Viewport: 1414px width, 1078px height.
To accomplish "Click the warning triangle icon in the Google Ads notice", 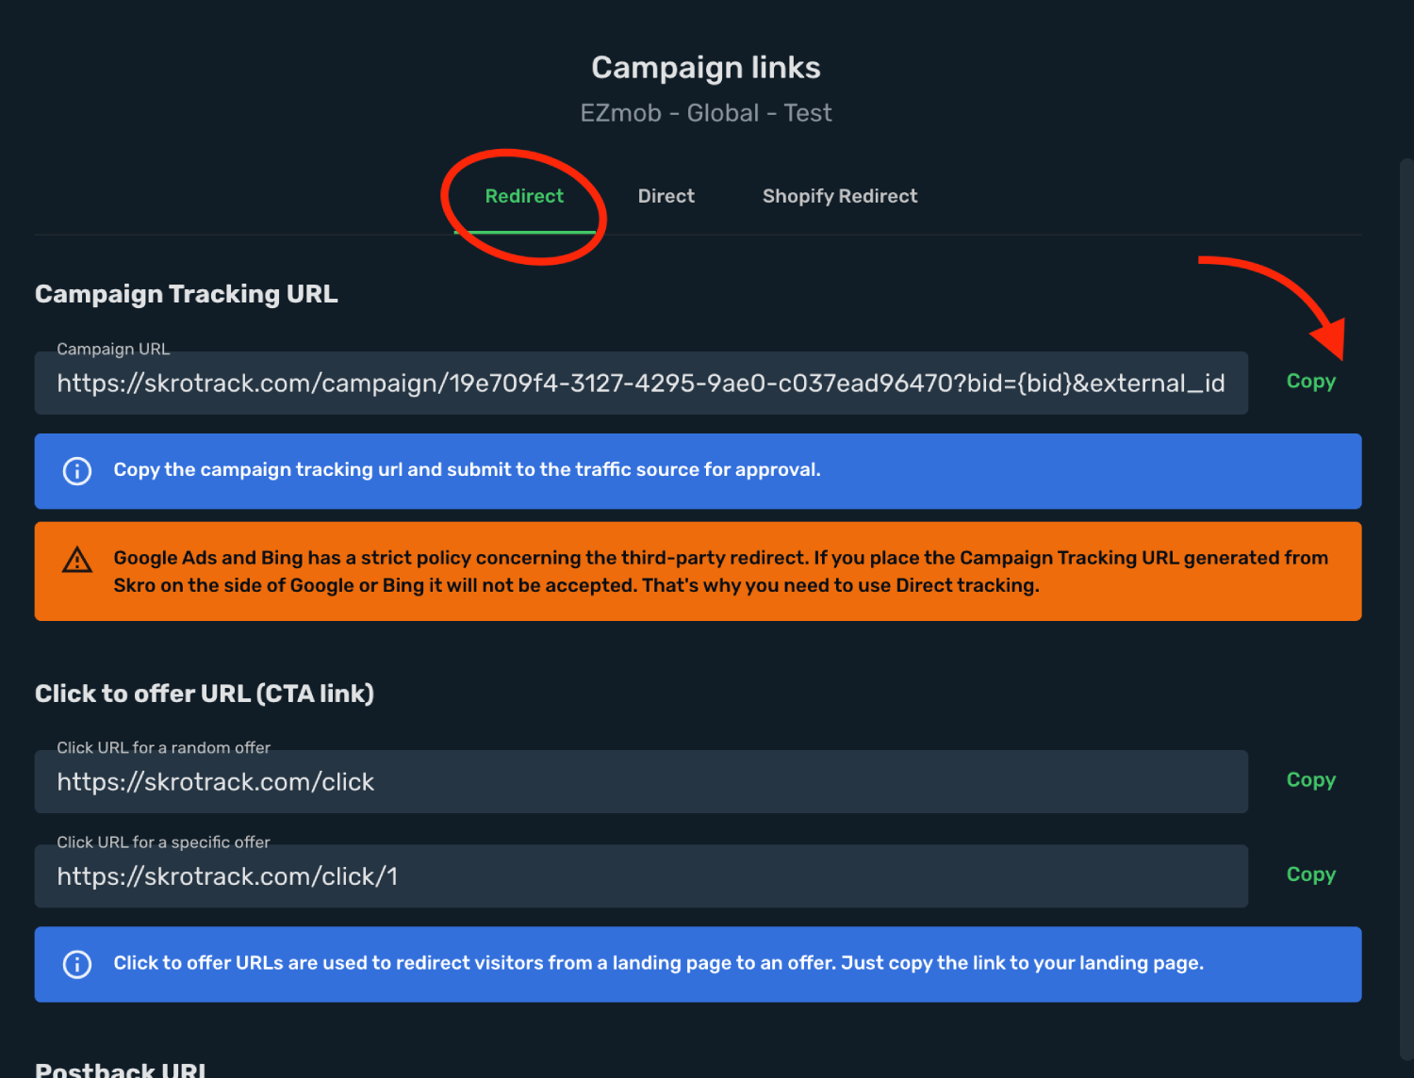I will pos(77,561).
